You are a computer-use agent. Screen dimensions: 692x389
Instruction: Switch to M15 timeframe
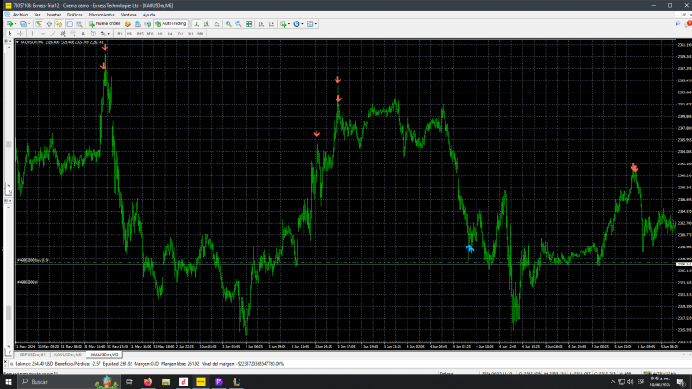coord(140,34)
